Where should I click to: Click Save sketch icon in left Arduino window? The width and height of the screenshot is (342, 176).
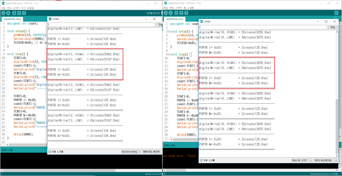coord(24,13)
